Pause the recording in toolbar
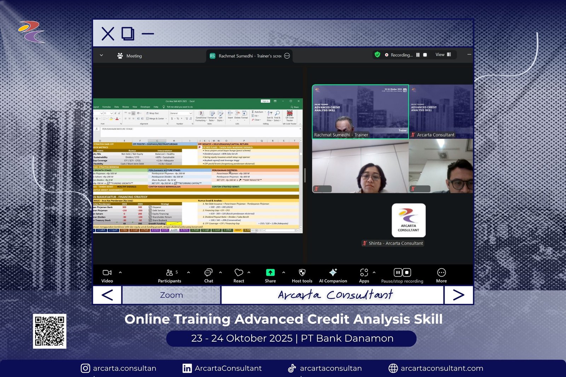The height and width of the screenshot is (377, 566). click(398, 272)
